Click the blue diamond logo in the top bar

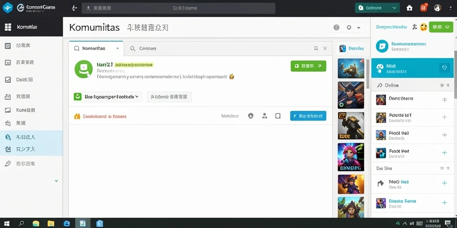[8, 8]
